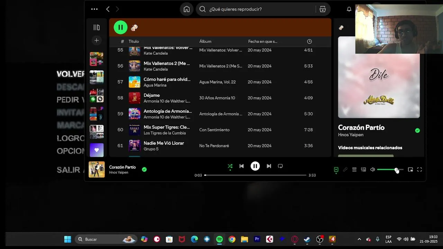Open 'Corazón Partío' title in the player bar
Screen dimensions: 443x249
123,167
